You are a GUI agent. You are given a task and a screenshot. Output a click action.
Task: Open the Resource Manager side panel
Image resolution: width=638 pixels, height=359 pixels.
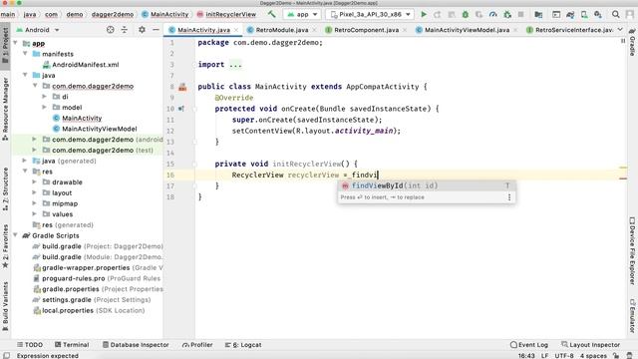(x=5, y=109)
